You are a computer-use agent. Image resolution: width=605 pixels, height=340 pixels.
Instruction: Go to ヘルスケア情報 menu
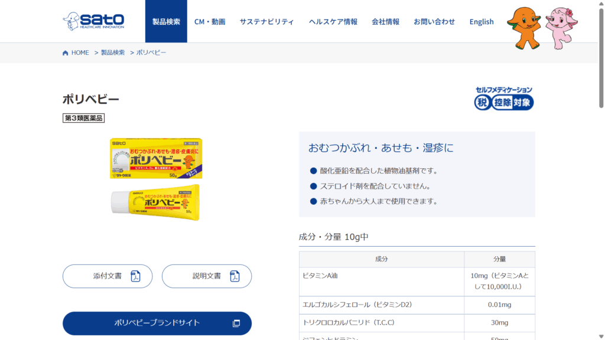(x=333, y=22)
